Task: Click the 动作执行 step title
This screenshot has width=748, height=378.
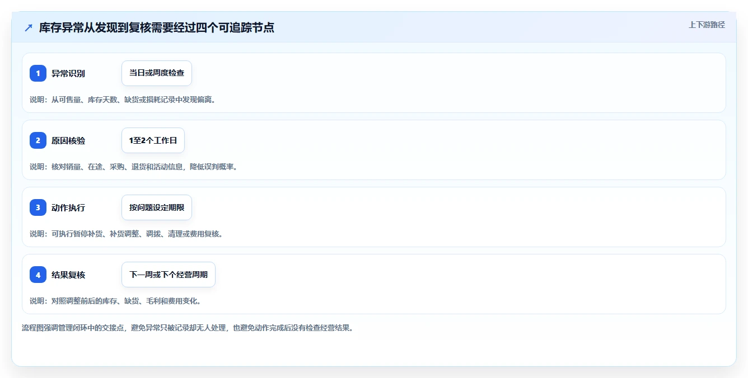Action: click(x=68, y=207)
